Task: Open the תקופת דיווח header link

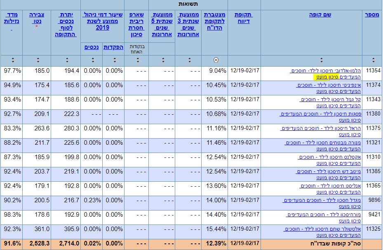Action: click(244, 18)
